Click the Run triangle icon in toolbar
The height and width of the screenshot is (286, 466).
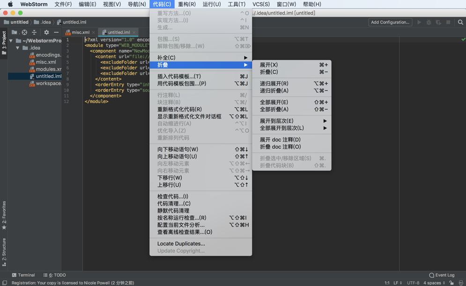coord(419,22)
